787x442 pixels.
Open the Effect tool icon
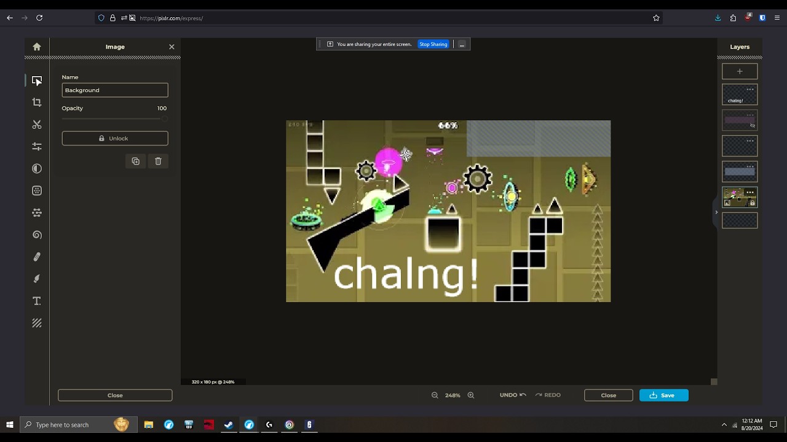click(37, 190)
